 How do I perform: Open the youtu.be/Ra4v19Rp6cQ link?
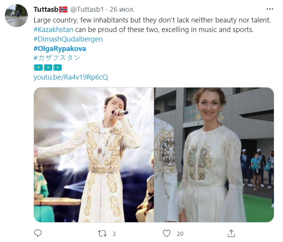pos(71,77)
